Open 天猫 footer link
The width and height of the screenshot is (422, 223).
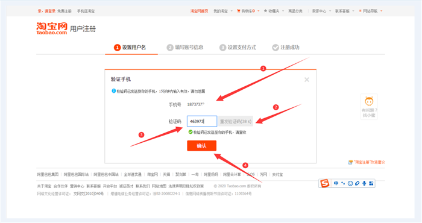[x=166, y=175]
